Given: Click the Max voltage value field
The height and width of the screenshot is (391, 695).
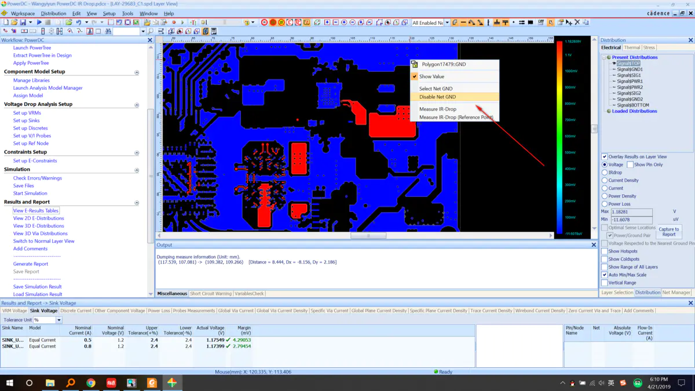Looking at the screenshot, I should [x=631, y=212].
